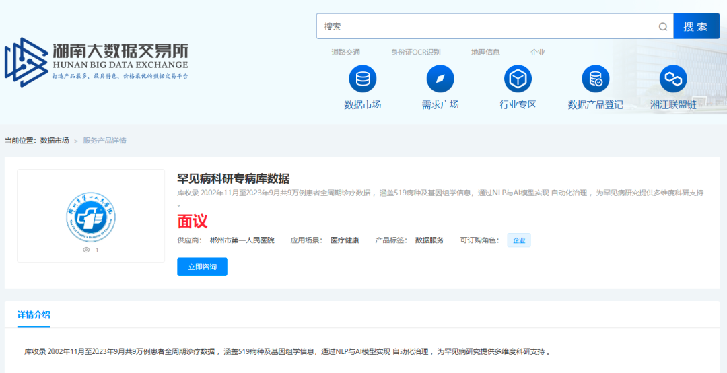Select the 行业专区 cube icon
Screen dimensions: 727x373
pos(518,79)
